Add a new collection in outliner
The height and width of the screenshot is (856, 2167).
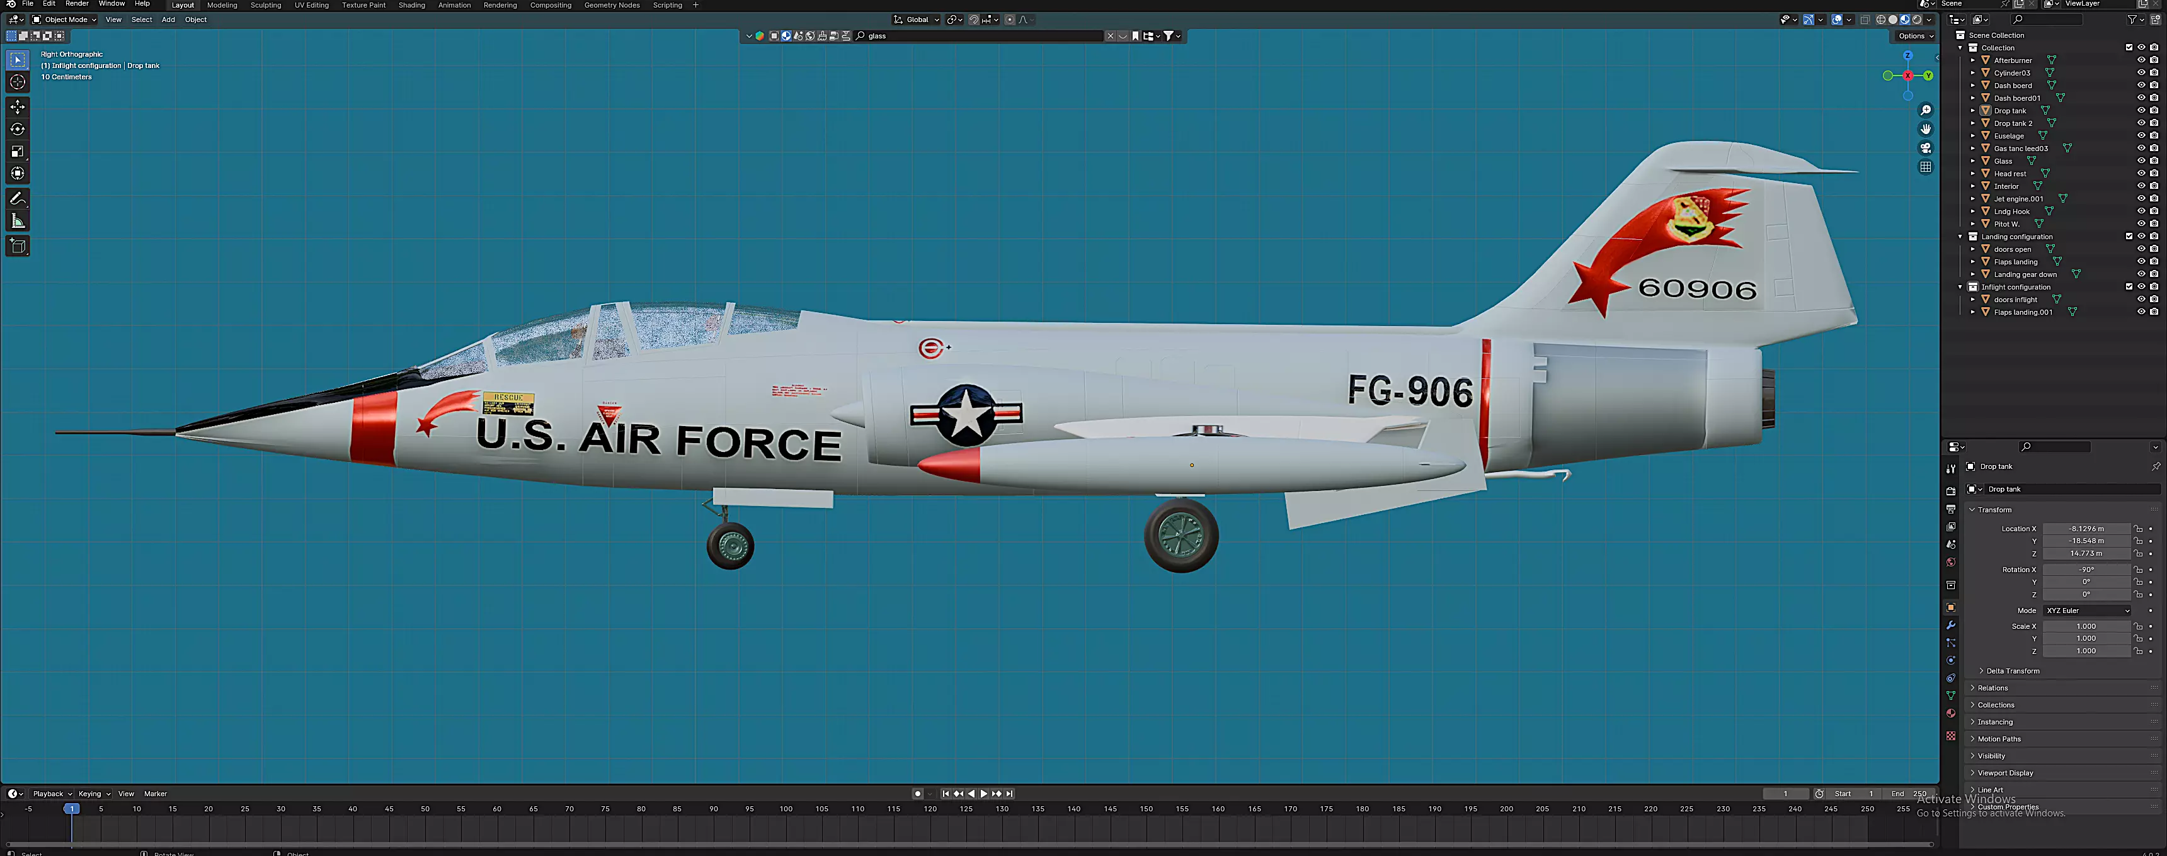point(2155,20)
